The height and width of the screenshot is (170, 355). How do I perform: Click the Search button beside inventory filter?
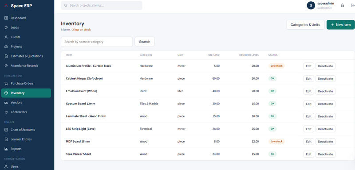click(145, 42)
